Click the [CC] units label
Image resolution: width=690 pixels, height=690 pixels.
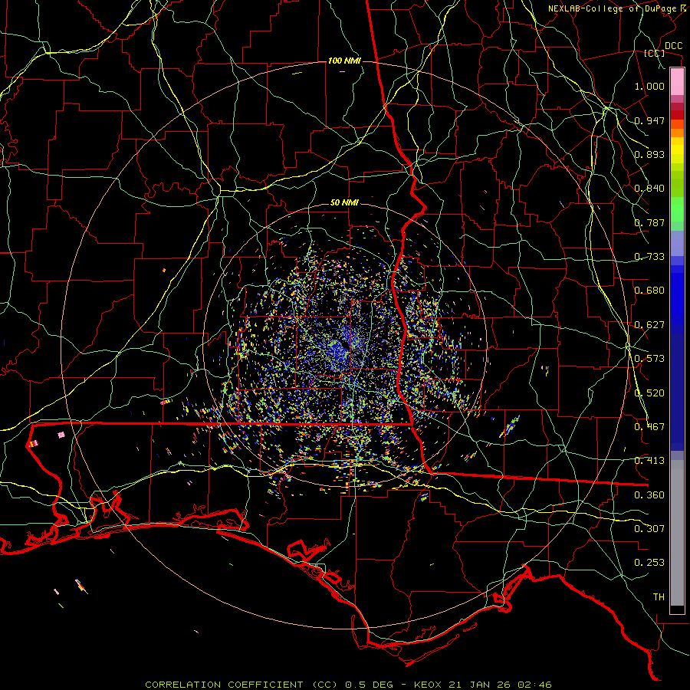click(x=655, y=53)
